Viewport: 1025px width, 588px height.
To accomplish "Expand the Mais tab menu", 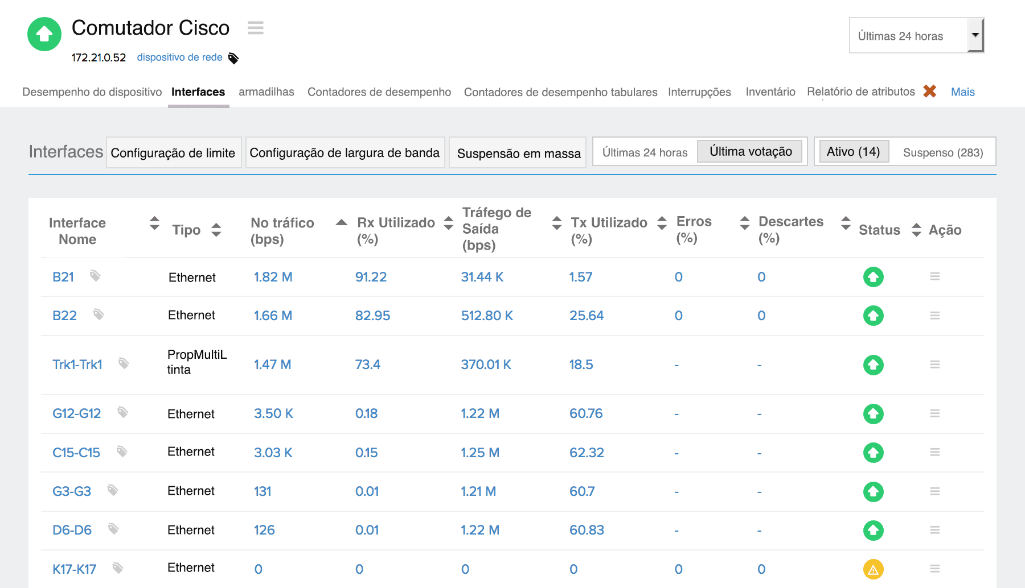I will tap(962, 92).
